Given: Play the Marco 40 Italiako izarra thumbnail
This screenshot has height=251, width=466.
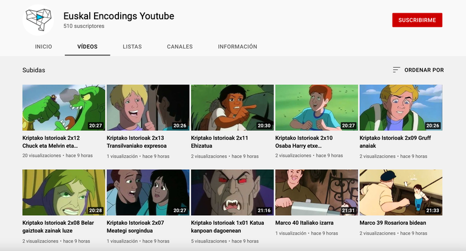Looking at the screenshot, I should coord(317,192).
